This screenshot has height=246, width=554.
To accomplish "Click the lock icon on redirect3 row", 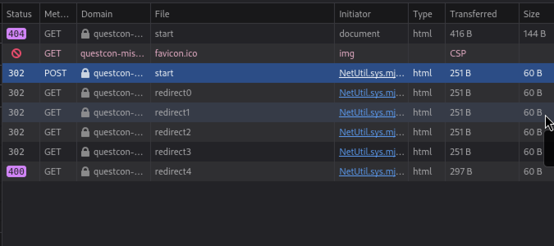I will (x=85, y=152).
